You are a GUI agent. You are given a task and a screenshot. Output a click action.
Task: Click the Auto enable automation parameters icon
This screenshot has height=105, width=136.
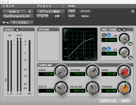coord(72,12)
